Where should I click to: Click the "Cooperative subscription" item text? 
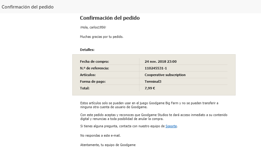[x=165, y=75]
